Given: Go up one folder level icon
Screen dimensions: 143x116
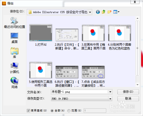Looking at the screenshot, I should click(104, 12).
